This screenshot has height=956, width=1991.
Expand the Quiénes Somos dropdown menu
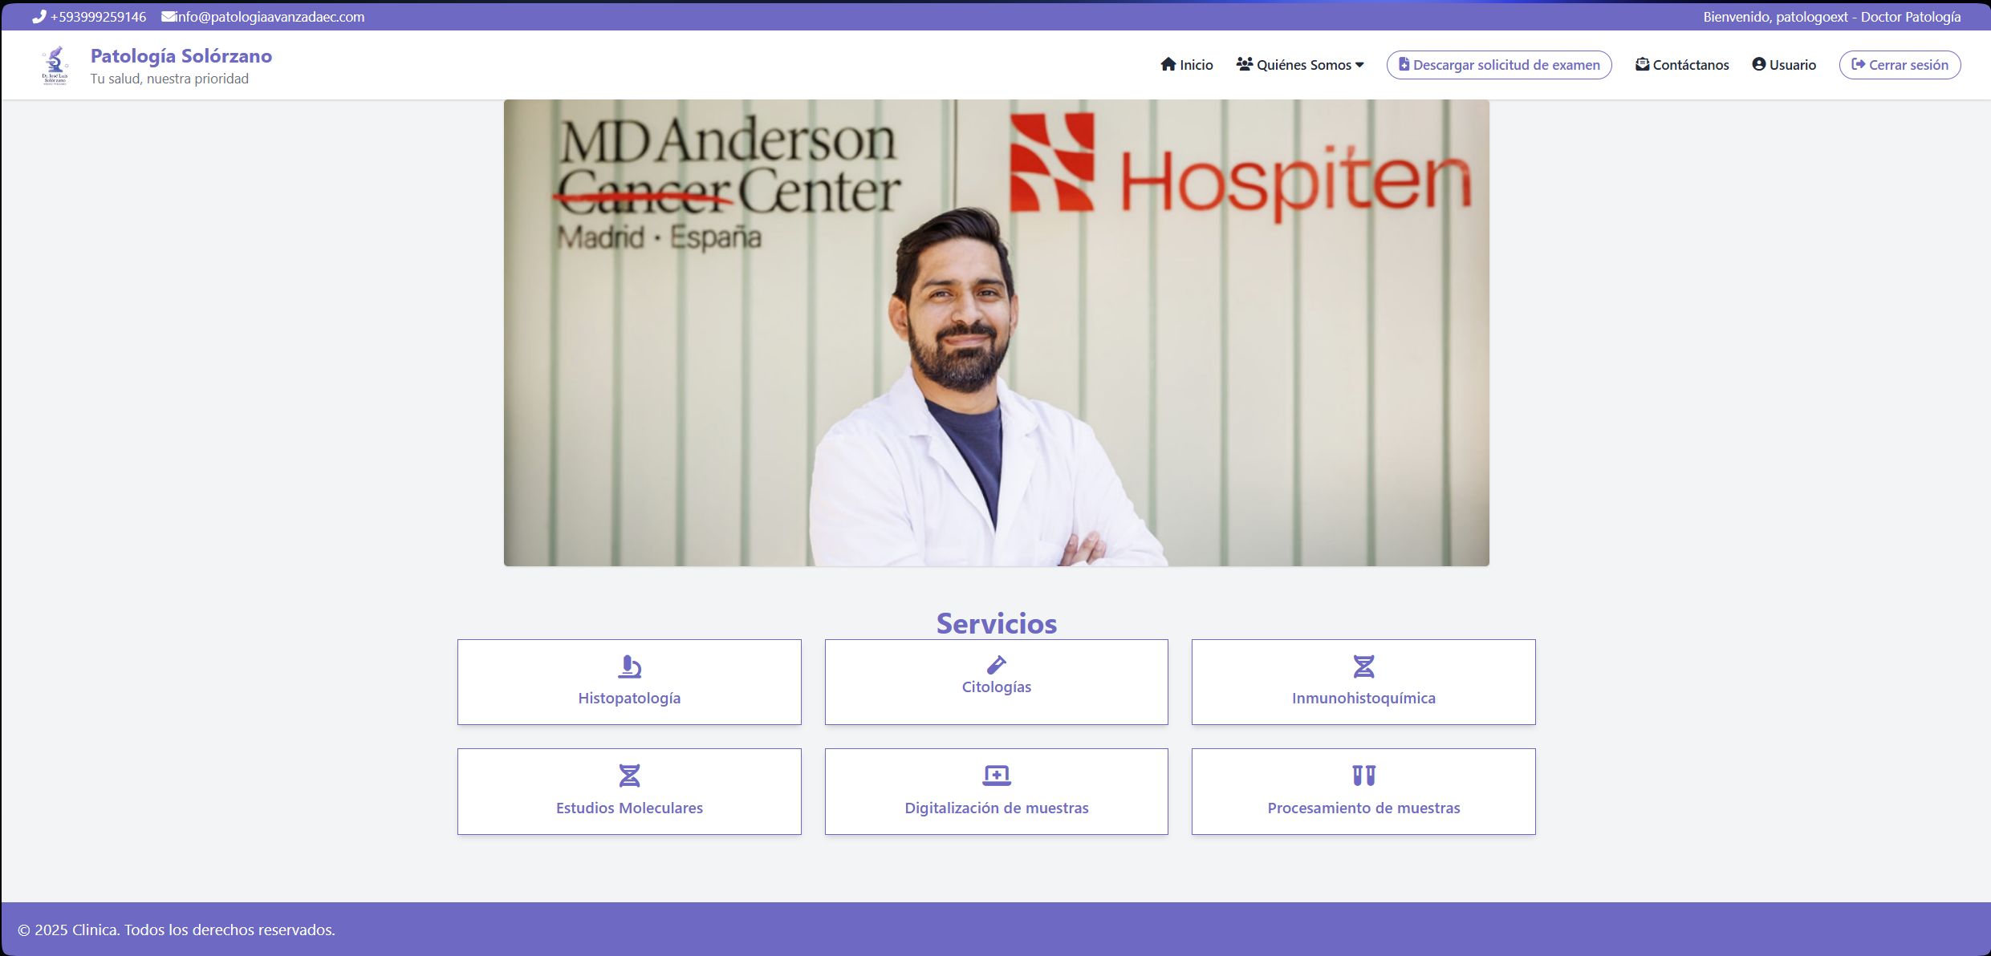[x=1299, y=64]
